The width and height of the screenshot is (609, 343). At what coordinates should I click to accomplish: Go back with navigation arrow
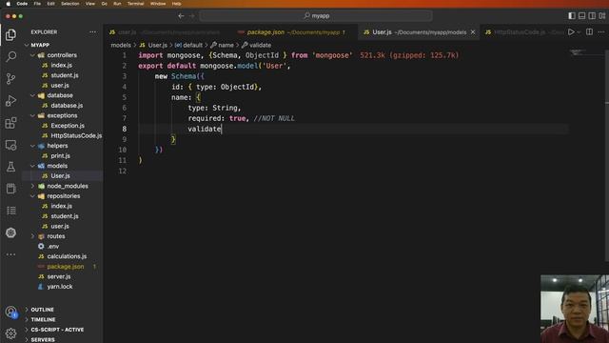click(x=181, y=16)
